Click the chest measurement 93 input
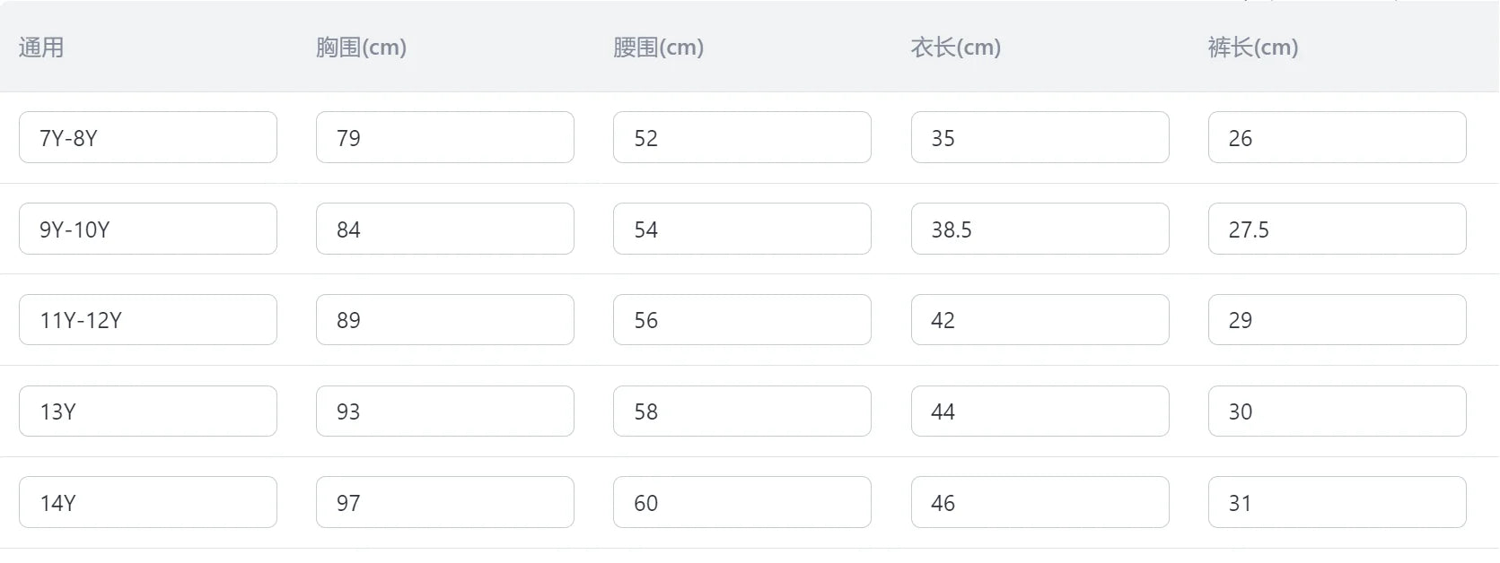Screen dimensions: 1500x563 (444, 411)
